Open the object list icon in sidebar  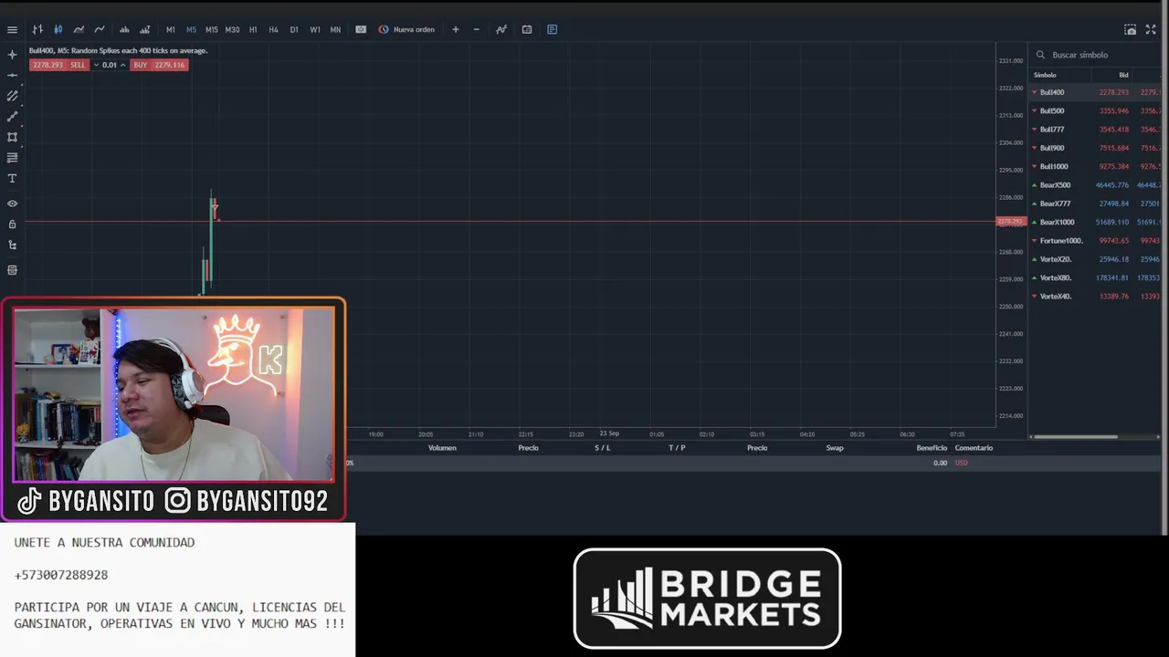(x=12, y=270)
